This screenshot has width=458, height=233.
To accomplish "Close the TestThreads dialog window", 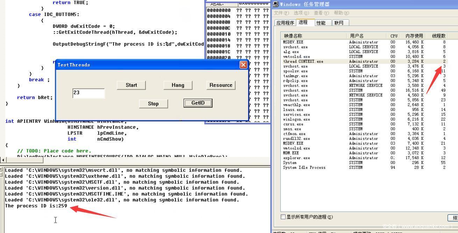I will [x=243, y=65].
